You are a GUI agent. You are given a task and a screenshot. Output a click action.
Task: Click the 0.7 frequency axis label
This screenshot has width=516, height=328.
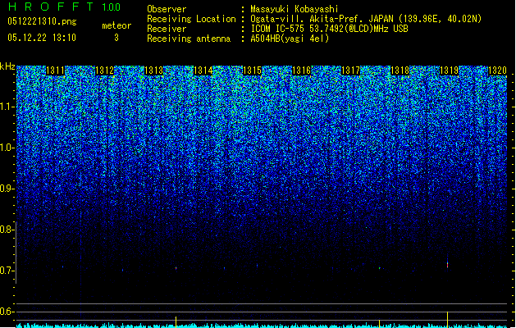[7, 271]
